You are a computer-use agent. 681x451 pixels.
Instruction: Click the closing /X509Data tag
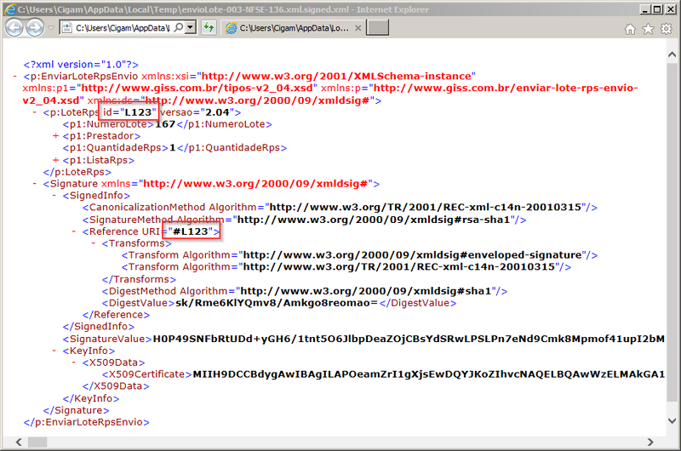(x=116, y=385)
